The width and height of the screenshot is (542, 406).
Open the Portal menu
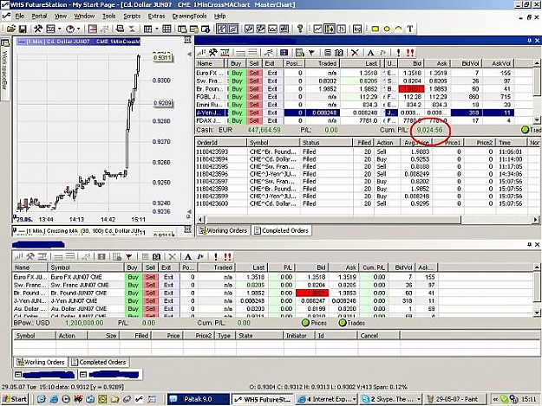click(x=39, y=16)
